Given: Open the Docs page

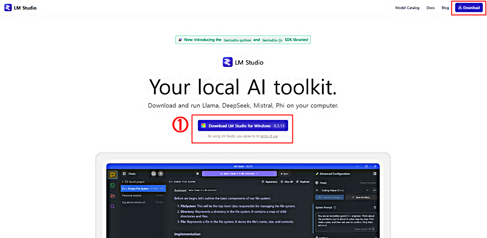Looking at the screenshot, I should point(431,8).
